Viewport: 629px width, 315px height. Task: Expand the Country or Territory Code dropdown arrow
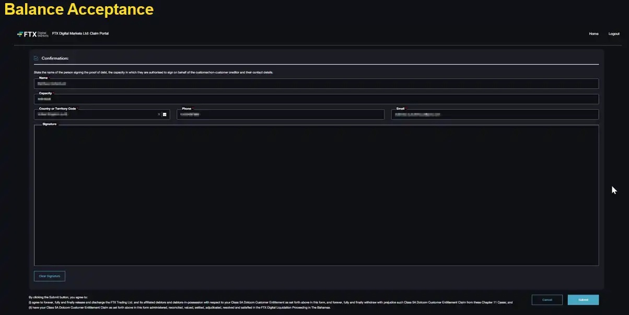(x=165, y=114)
